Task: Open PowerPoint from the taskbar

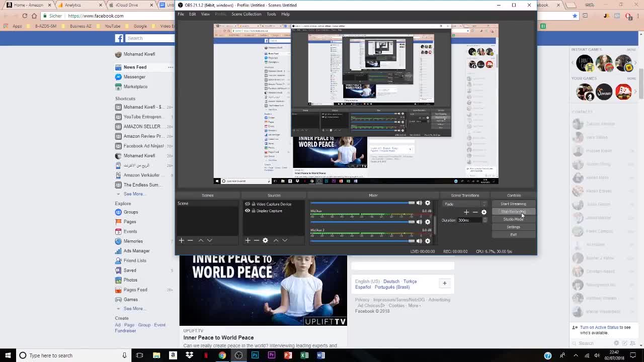Action: pyautogui.click(x=288, y=355)
